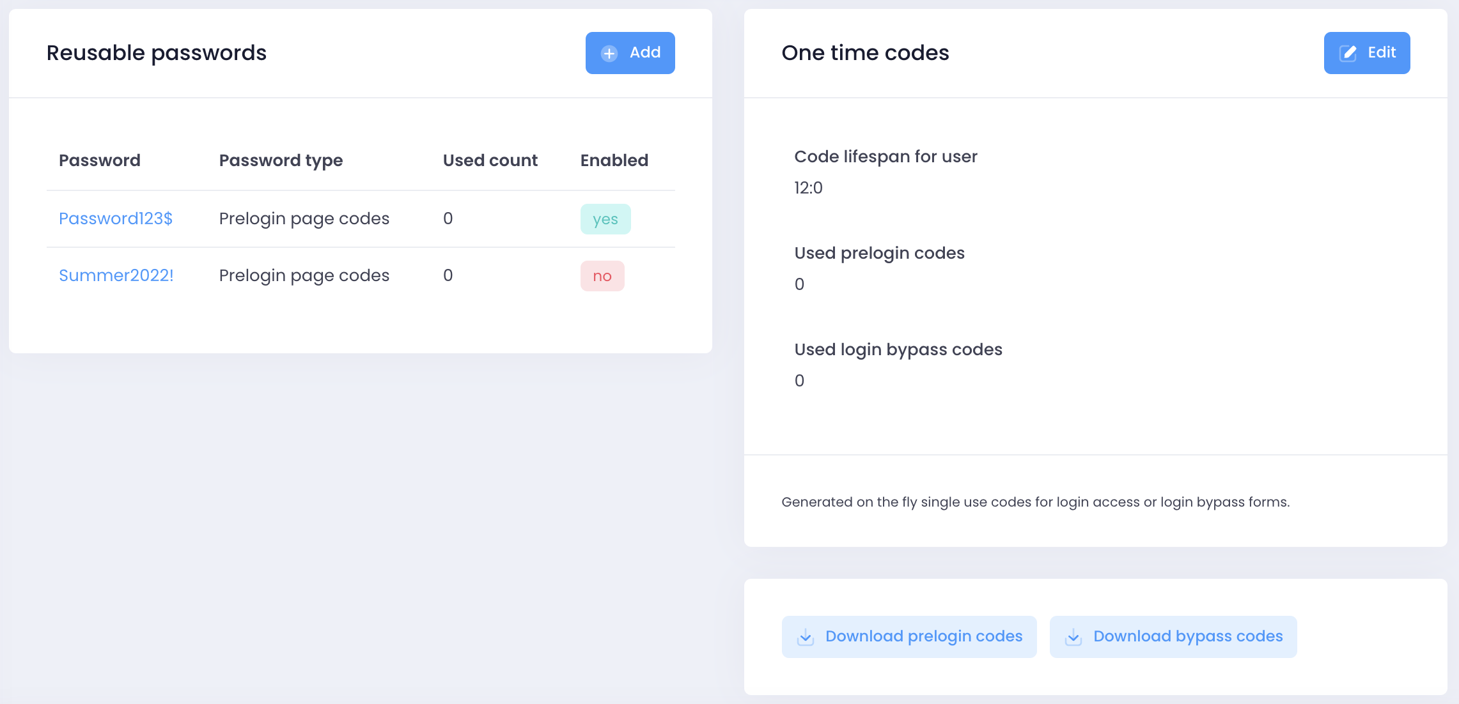This screenshot has height=704, width=1459.
Task: Click the plus icon in Add button
Action: click(609, 54)
